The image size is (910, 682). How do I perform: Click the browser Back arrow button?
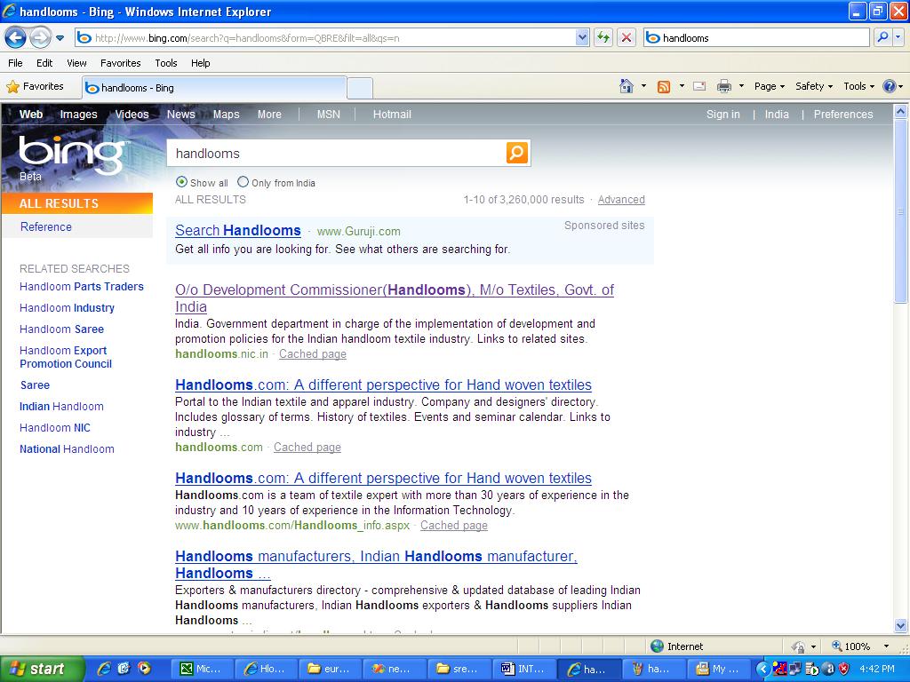[x=15, y=38]
